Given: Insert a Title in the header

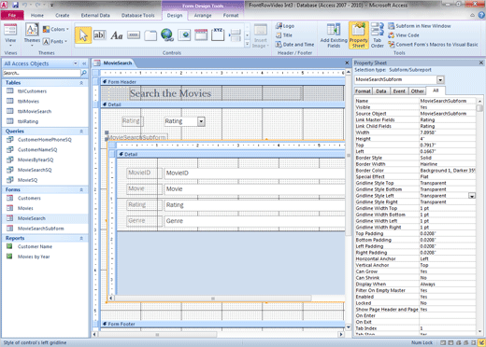Looking at the screenshot, I should (x=284, y=35).
